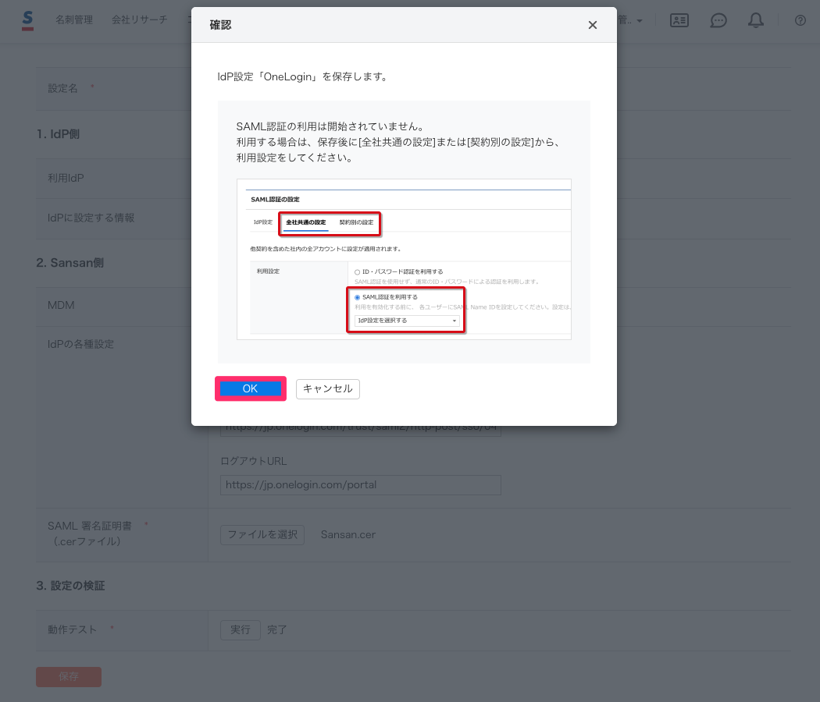Click the IdPに設定する情報 label
Viewport: 820px width, 702px height.
pos(91,218)
